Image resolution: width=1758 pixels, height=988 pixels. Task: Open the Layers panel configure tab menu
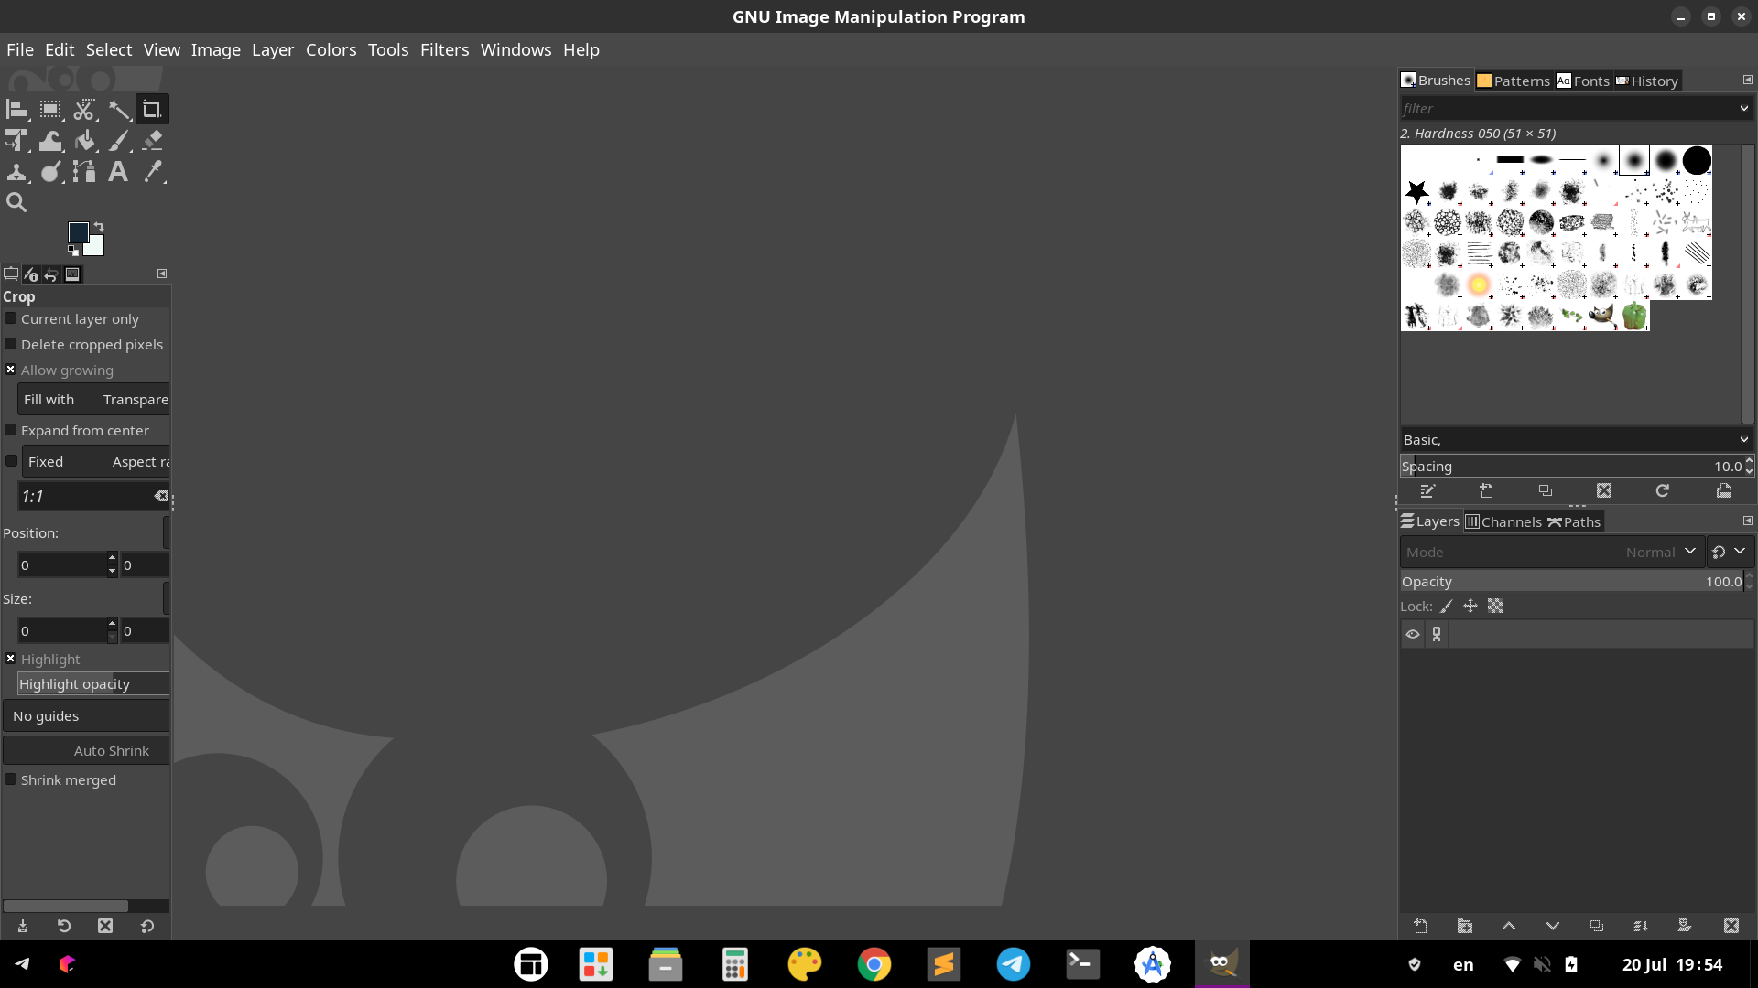(x=1747, y=521)
